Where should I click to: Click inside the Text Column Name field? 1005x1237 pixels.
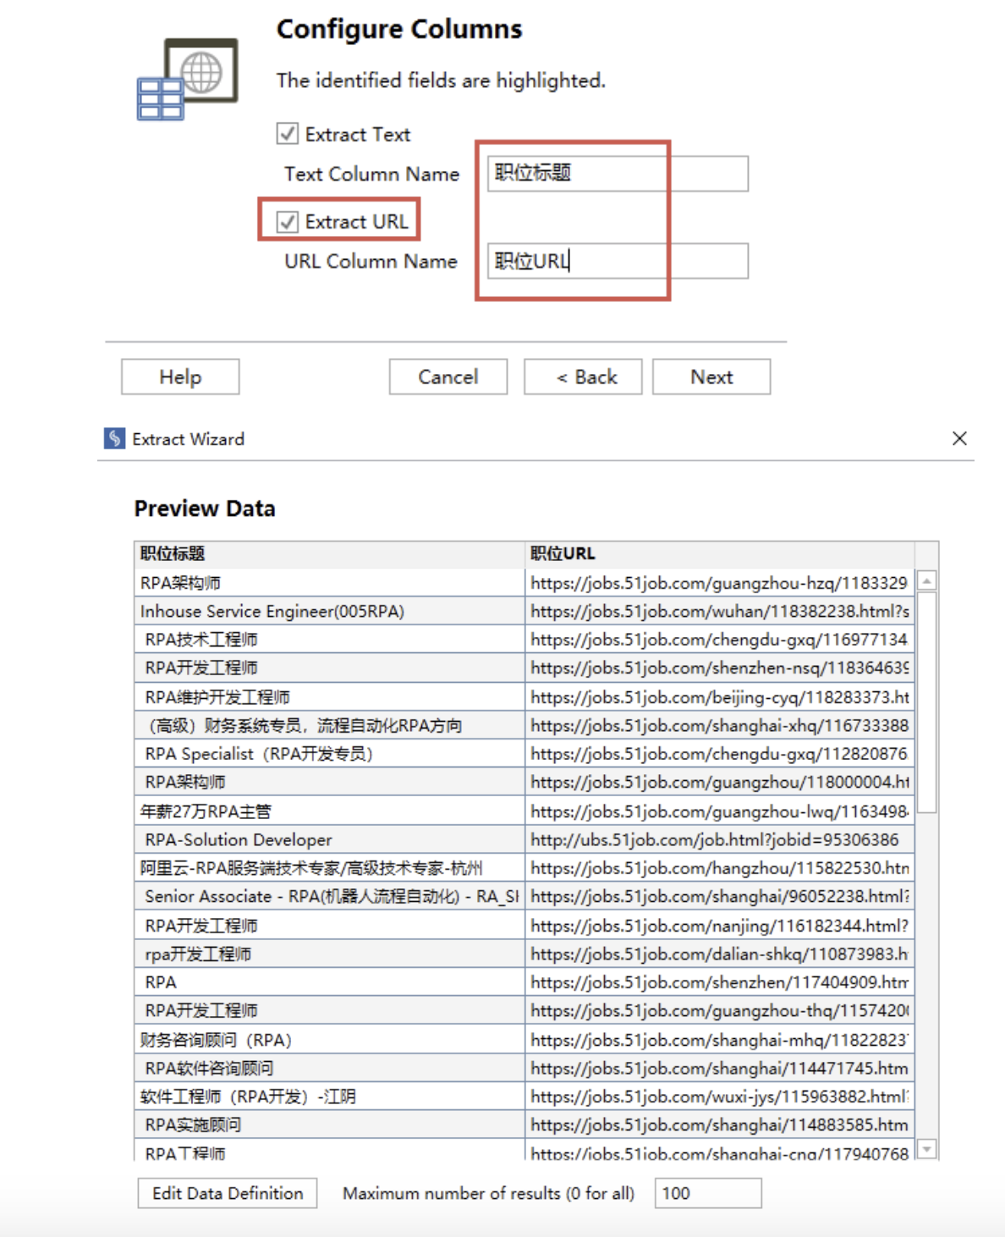pyautogui.click(x=618, y=173)
